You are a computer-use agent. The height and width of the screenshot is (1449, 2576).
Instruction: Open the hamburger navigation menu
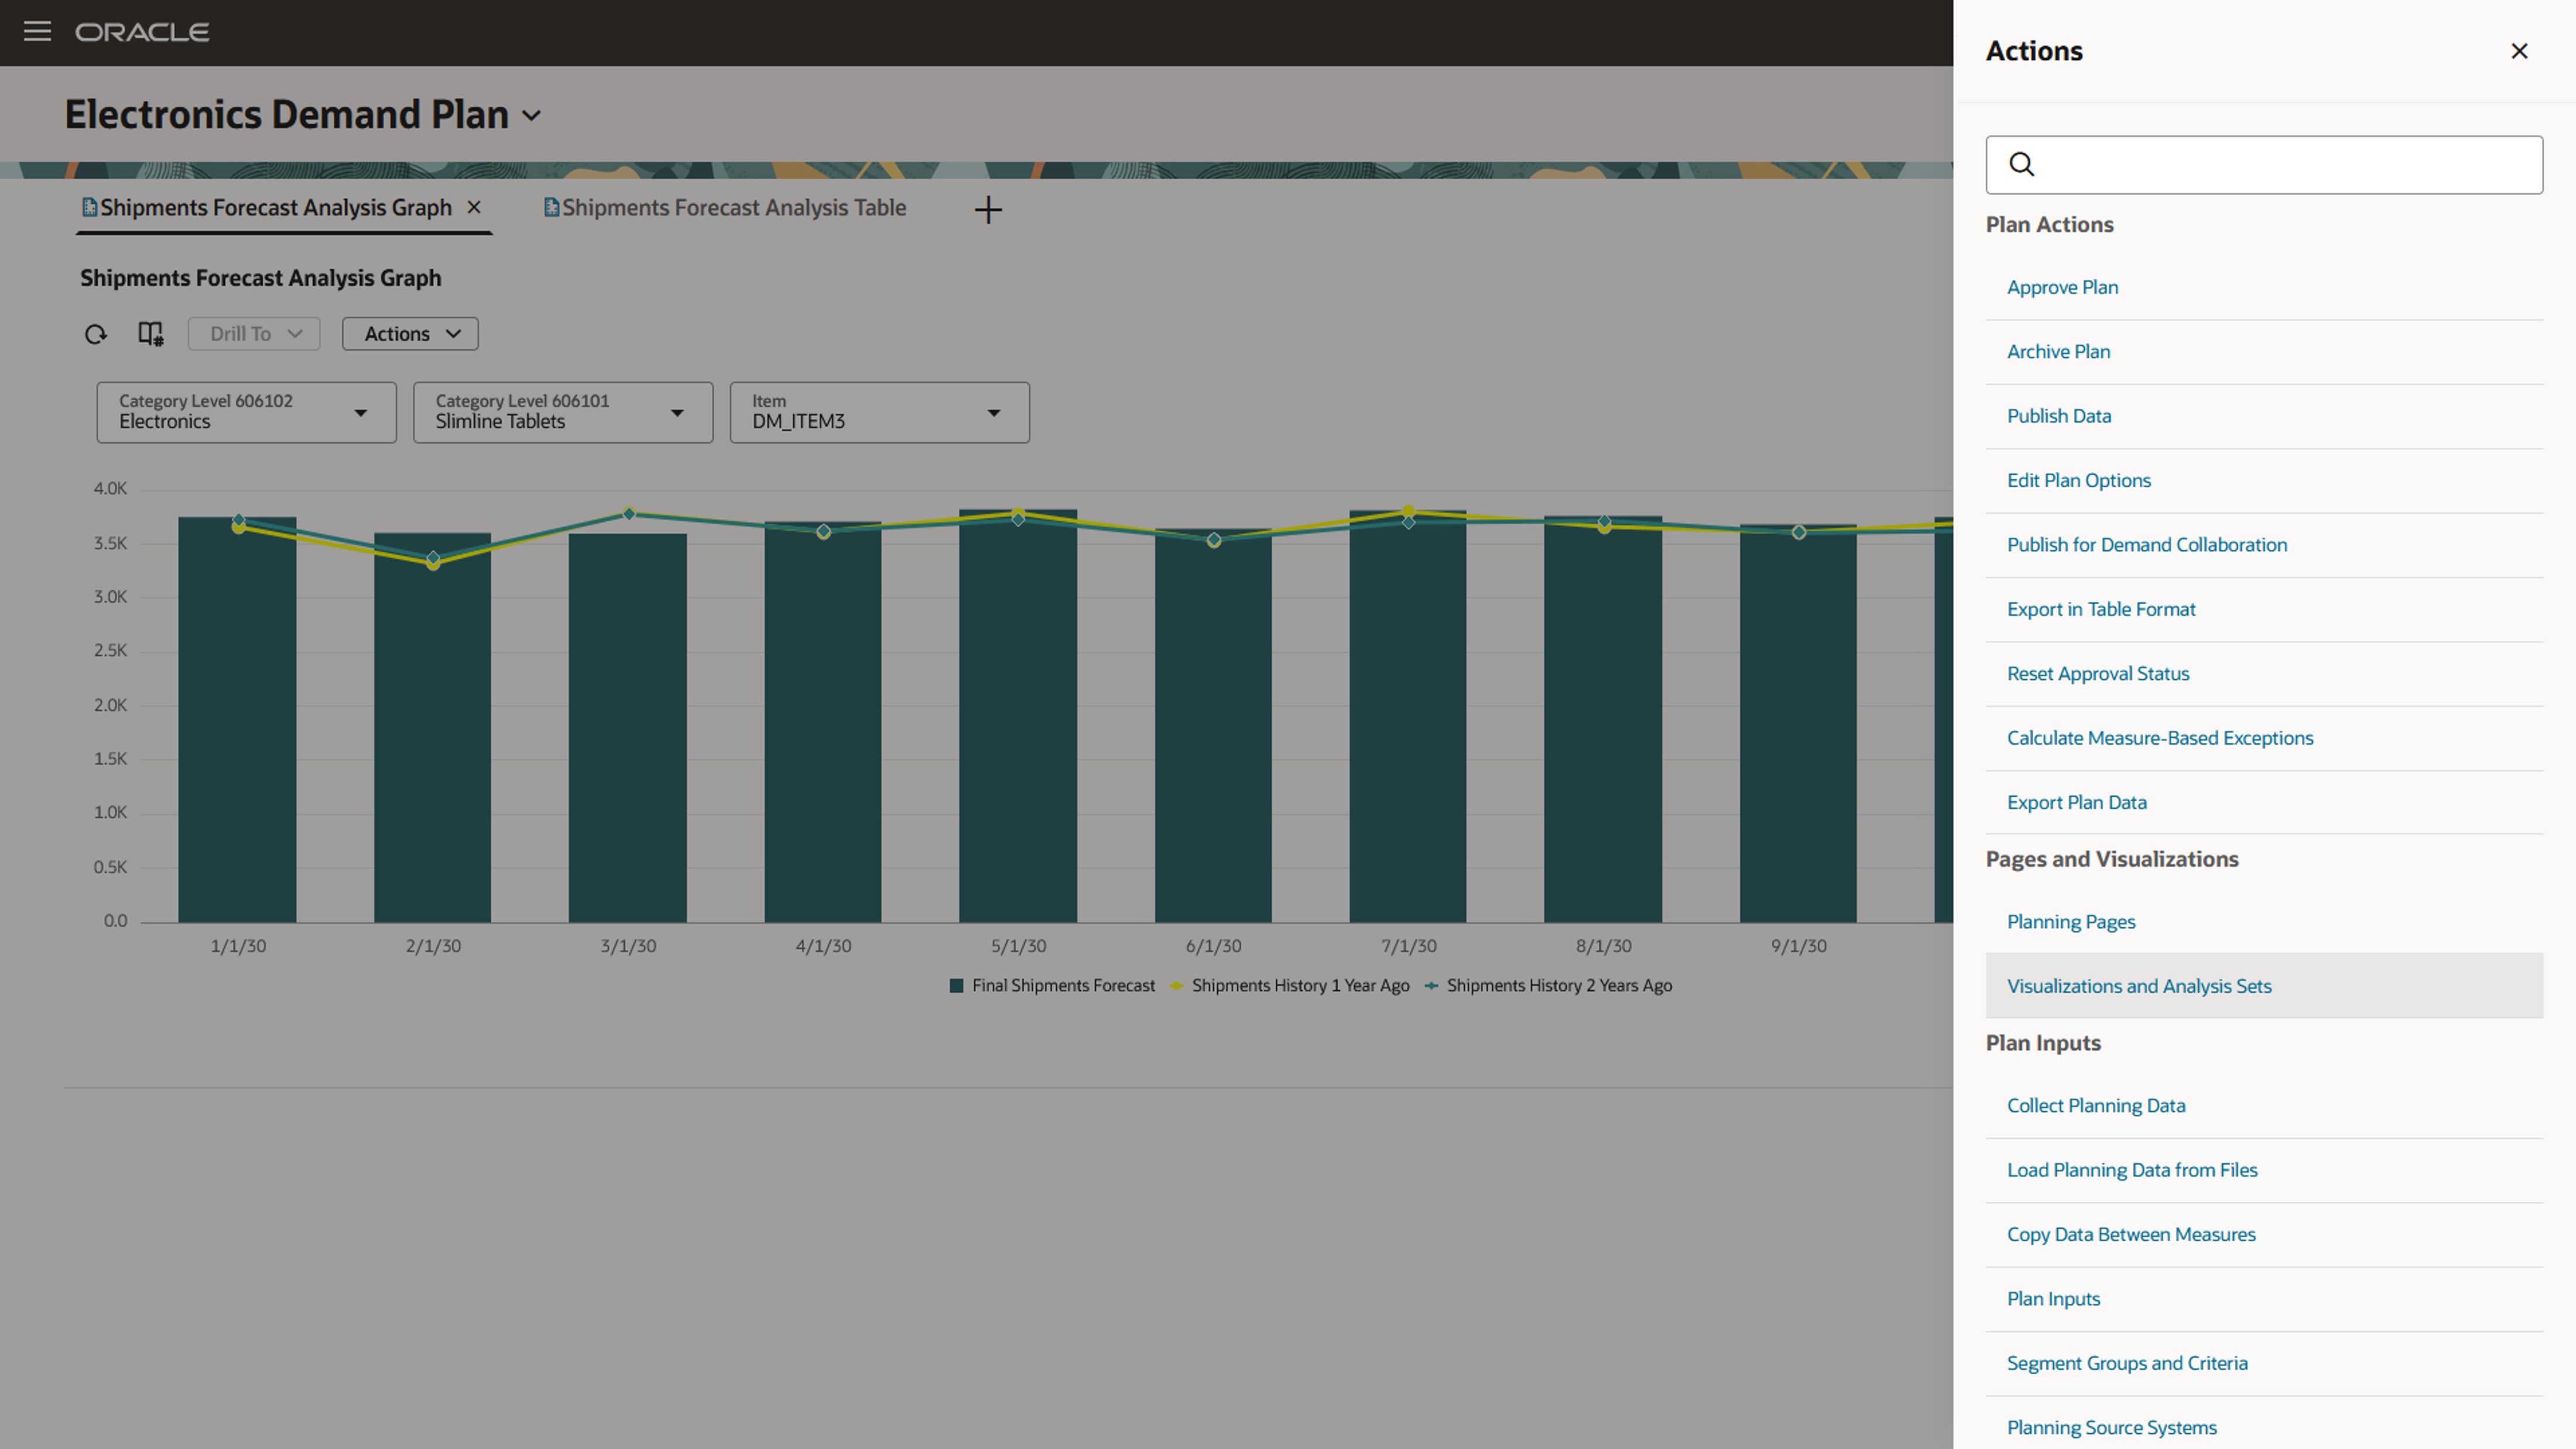click(37, 32)
